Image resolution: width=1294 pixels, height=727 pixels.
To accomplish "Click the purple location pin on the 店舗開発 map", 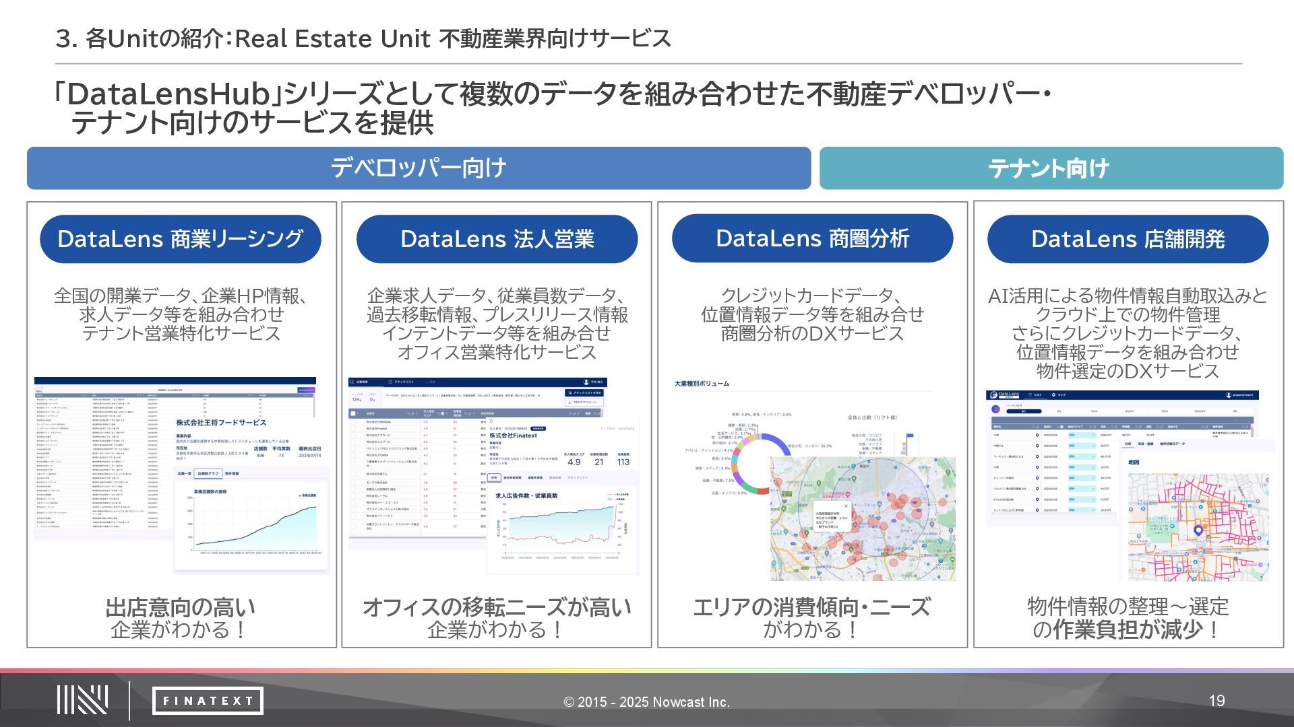I will click(x=1198, y=531).
